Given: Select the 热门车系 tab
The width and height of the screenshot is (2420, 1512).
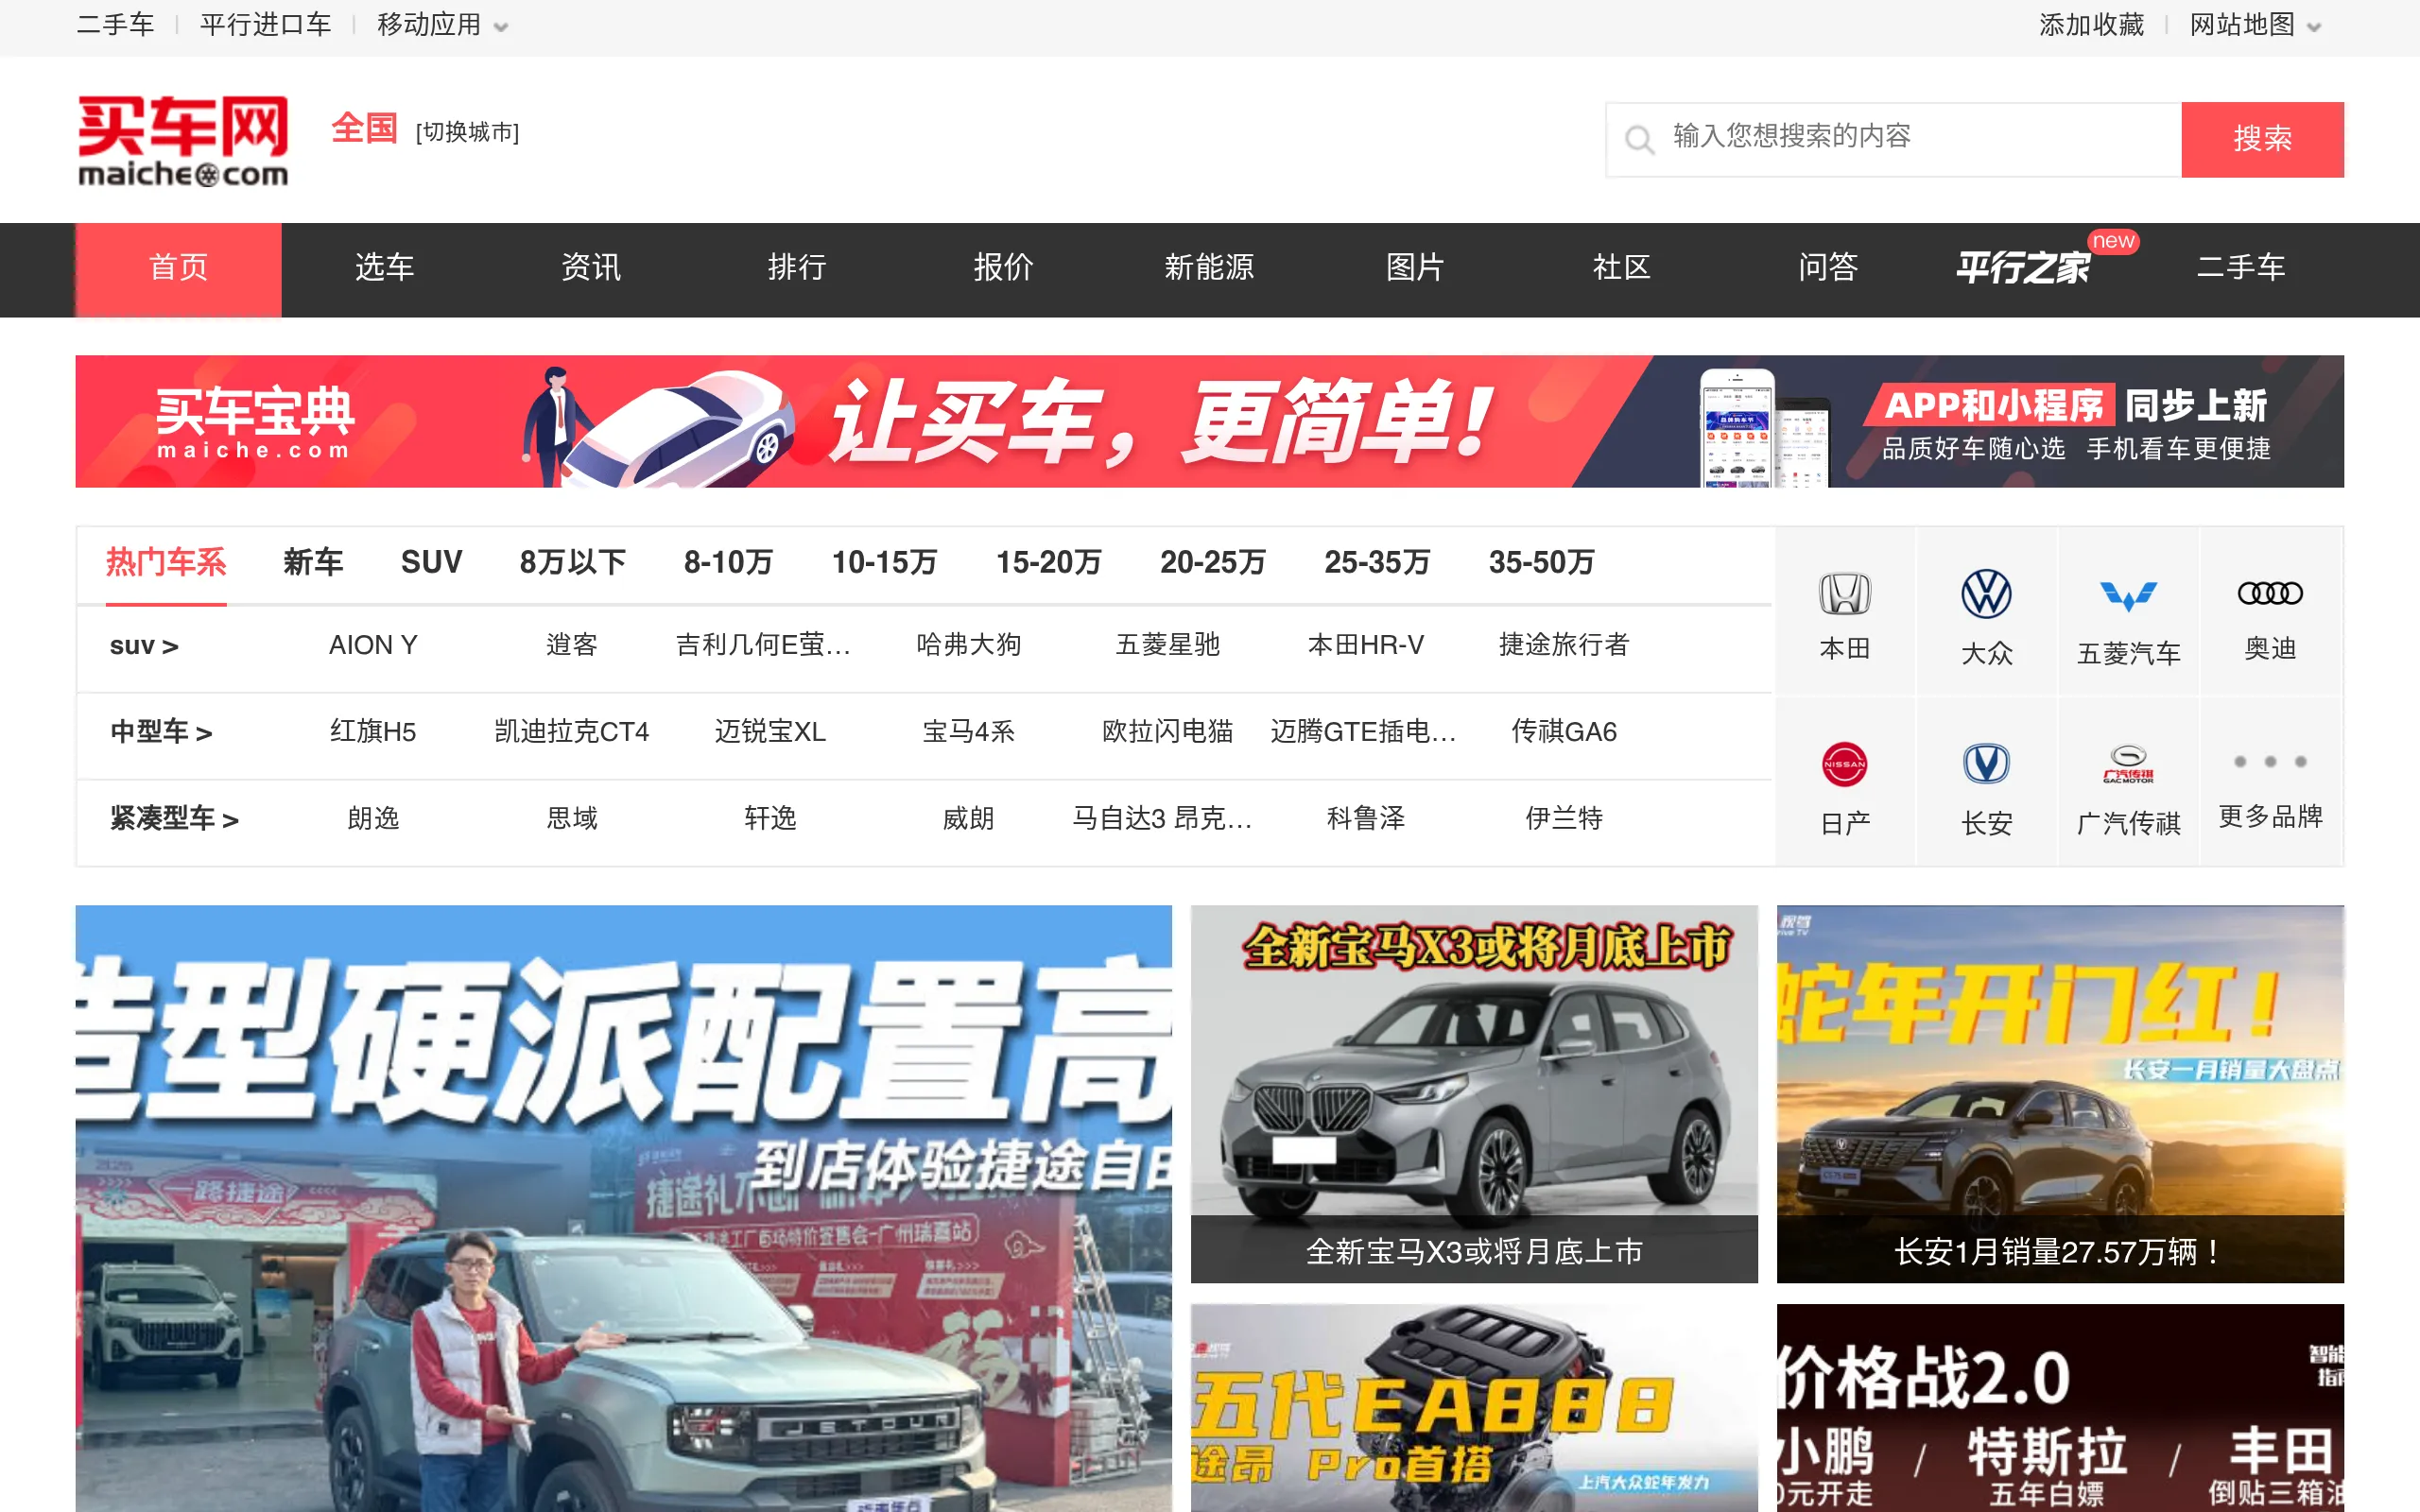Looking at the screenshot, I should coord(166,563).
